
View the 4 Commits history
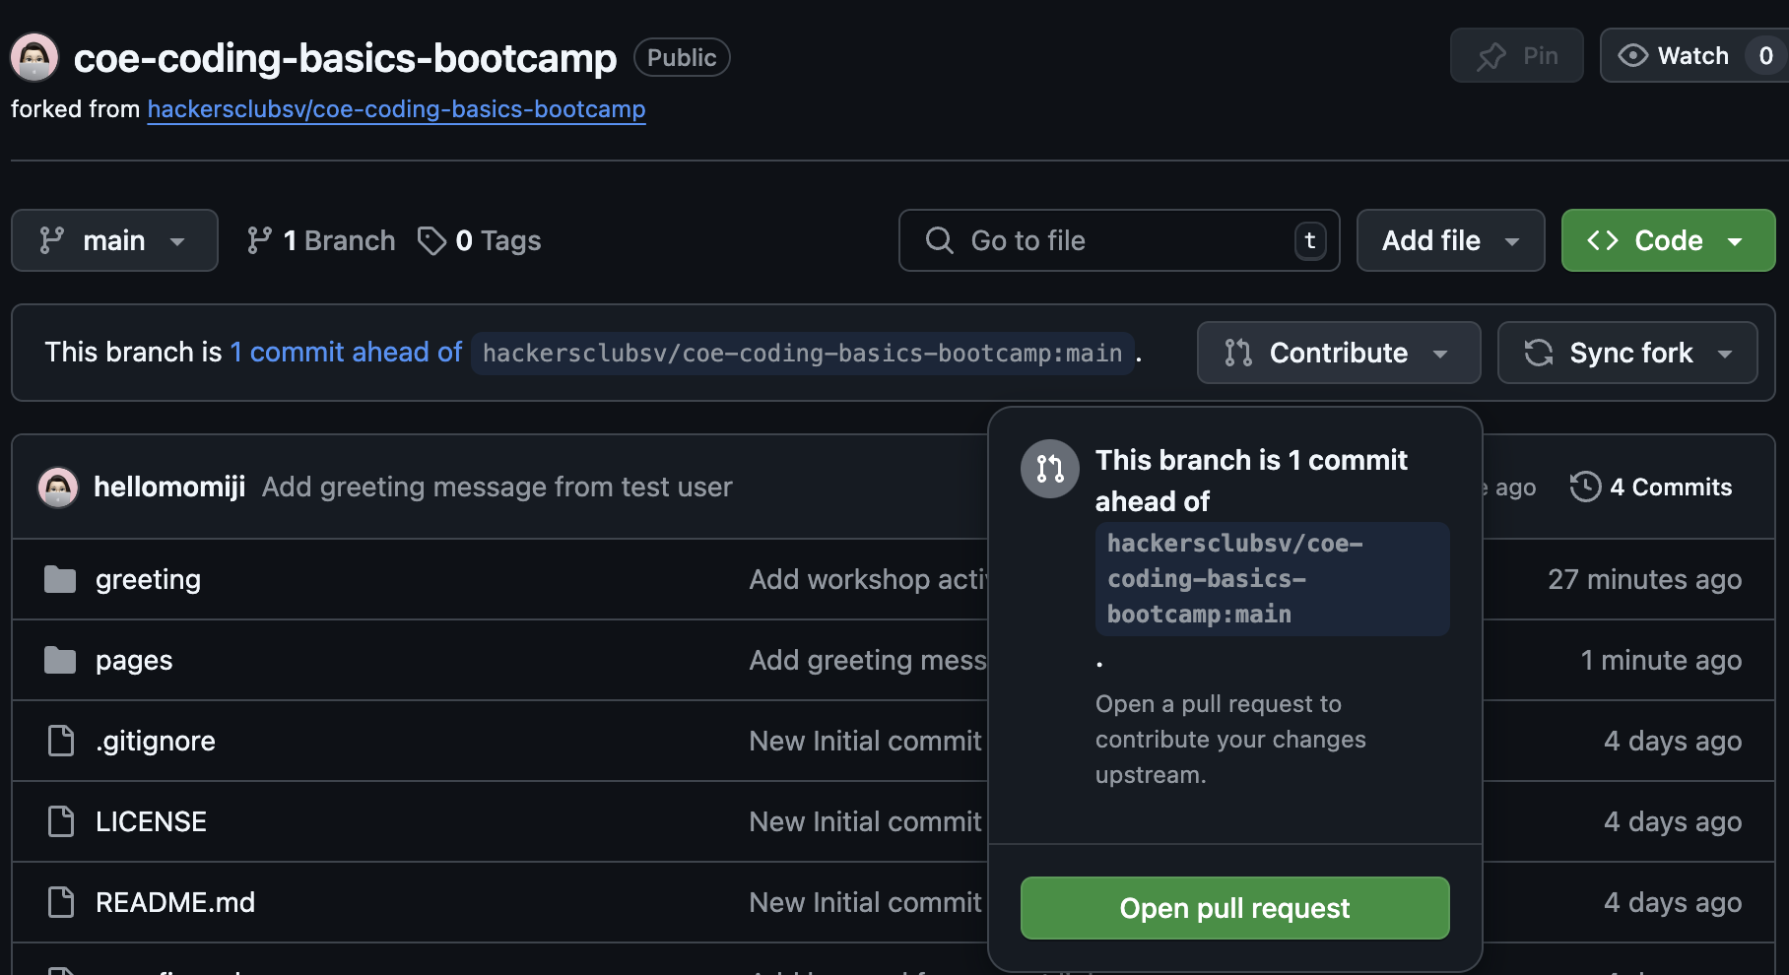(1651, 487)
